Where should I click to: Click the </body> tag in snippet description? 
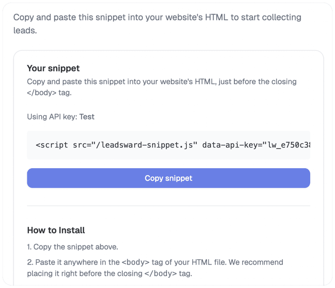click(x=42, y=92)
